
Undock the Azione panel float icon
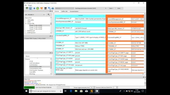[50, 53]
